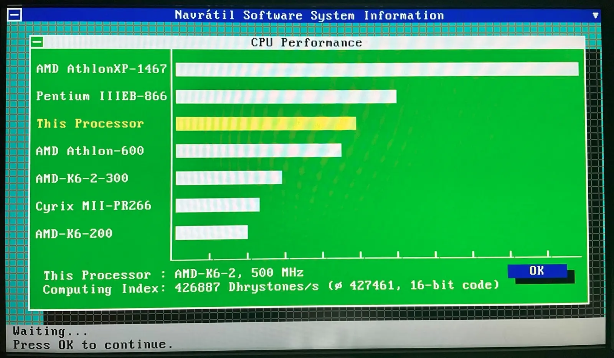Click the Pentium IIIEB-866 performance bar
The height and width of the screenshot is (358, 614).
[x=286, y=96]
